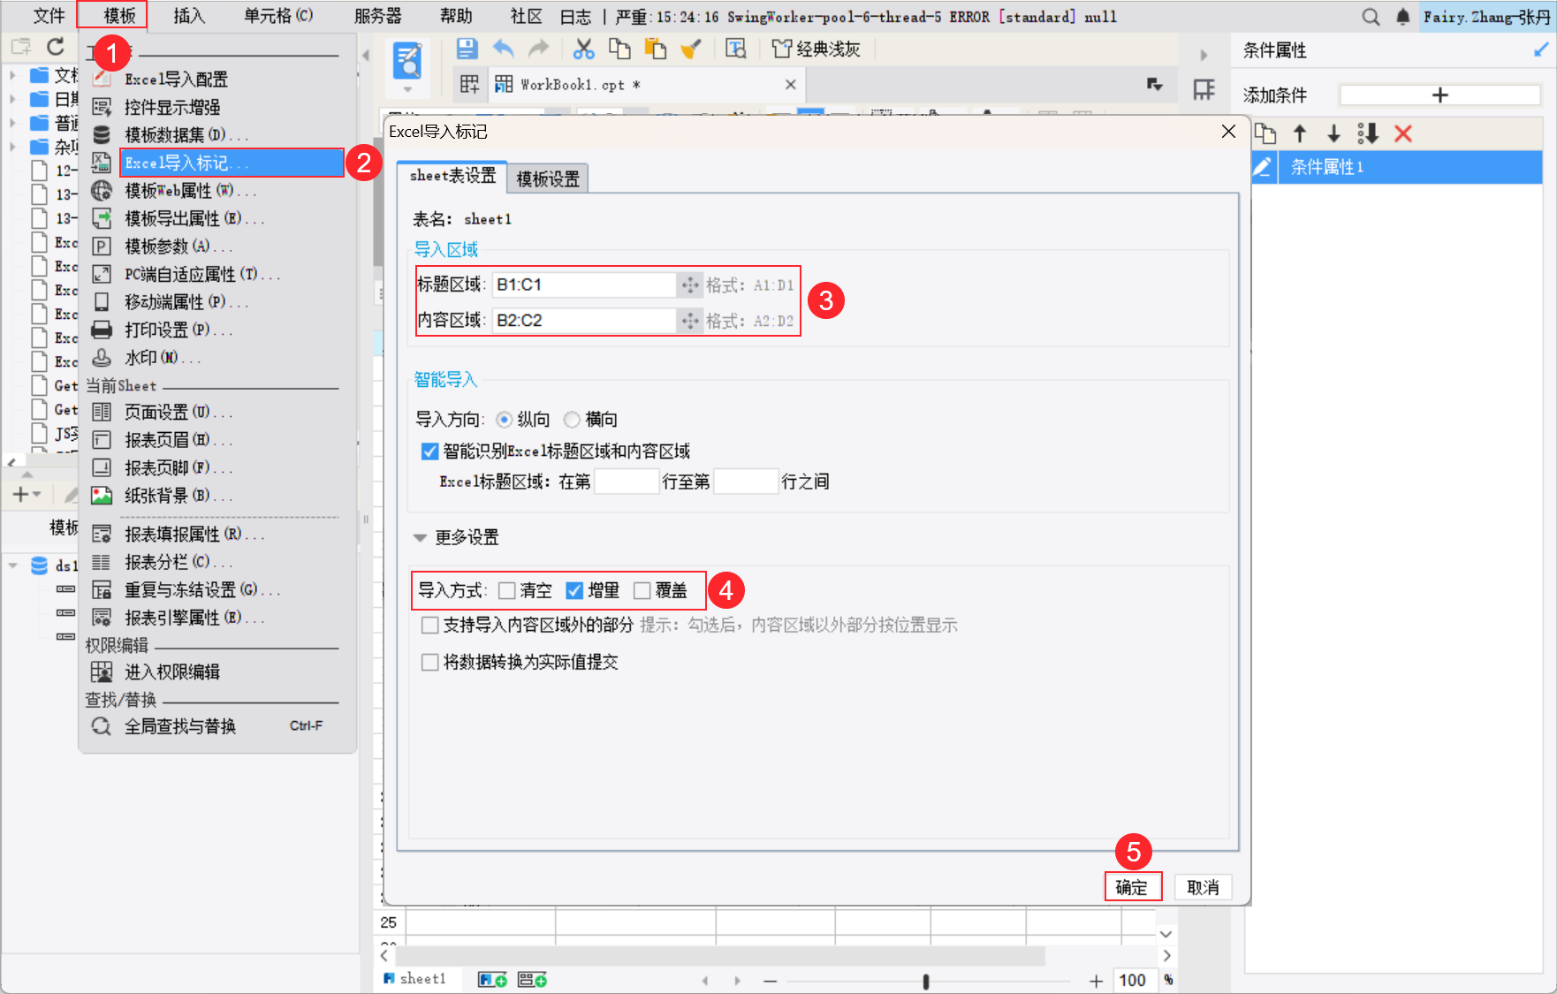Click the paste clipboard icon
The height and width of the screenshot is (994, 1557).
(656, 49)
